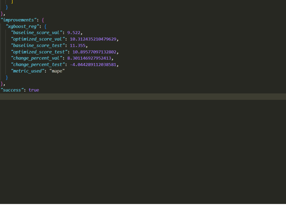Click the "optimized_score_test" key

pos(39,52)
